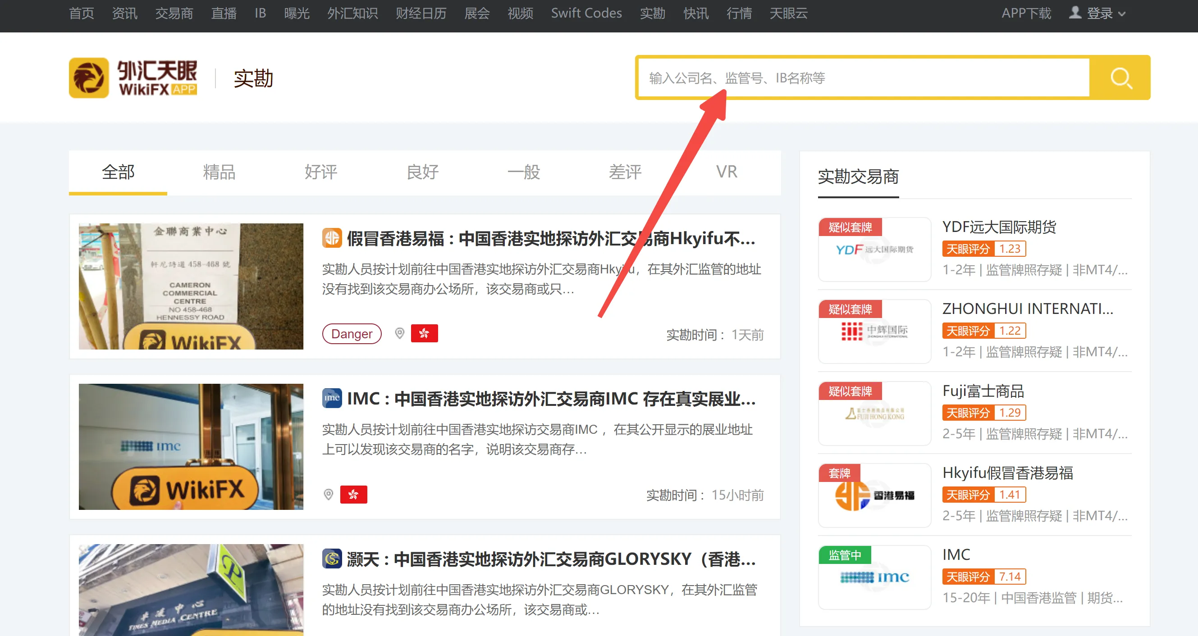Open the 灏天 GLORYSKY article title
The image size is (1198, 636).
coord(551,559)
